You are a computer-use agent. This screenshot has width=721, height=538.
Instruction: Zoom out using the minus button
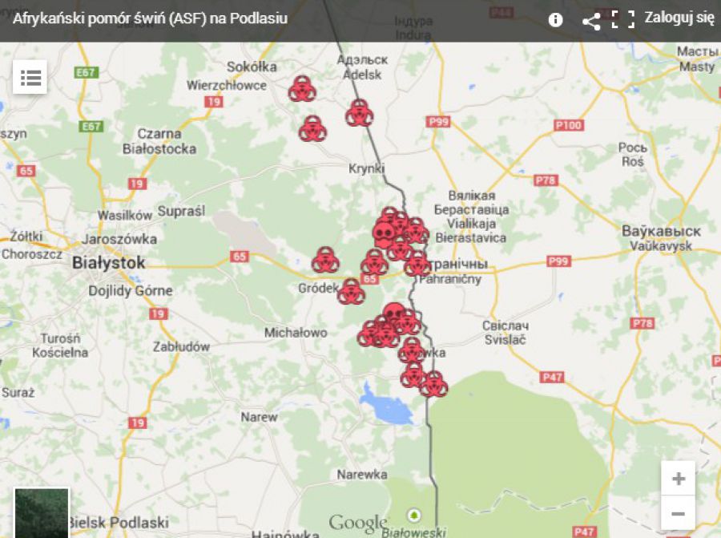click(678, 513)
